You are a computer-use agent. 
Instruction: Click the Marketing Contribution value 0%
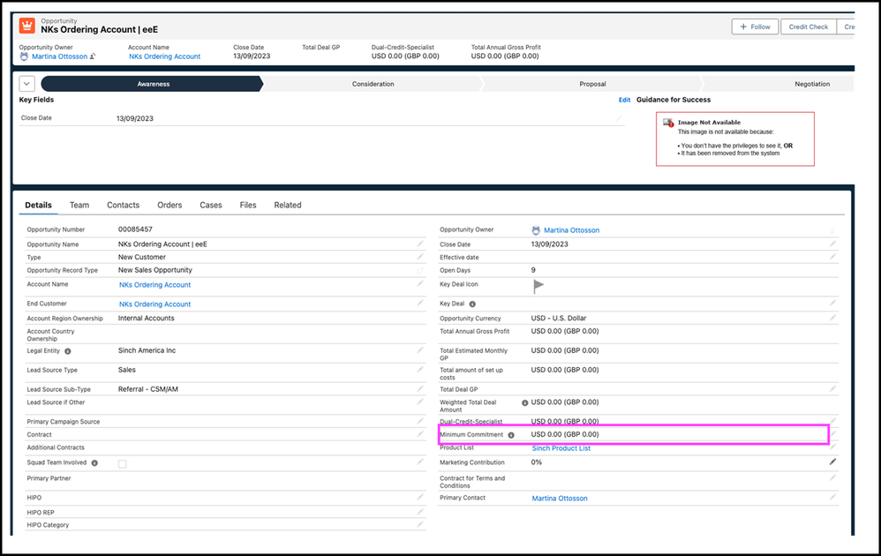click(537, 462)
